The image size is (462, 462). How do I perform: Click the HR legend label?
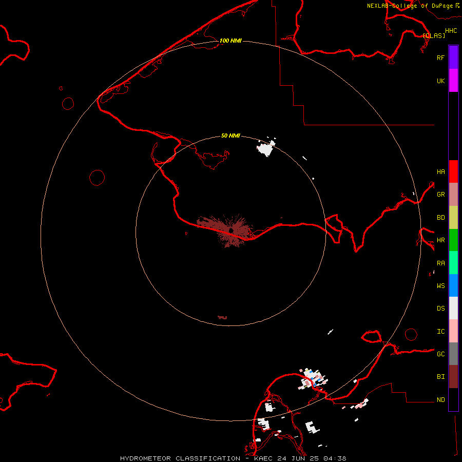[440, 240]
